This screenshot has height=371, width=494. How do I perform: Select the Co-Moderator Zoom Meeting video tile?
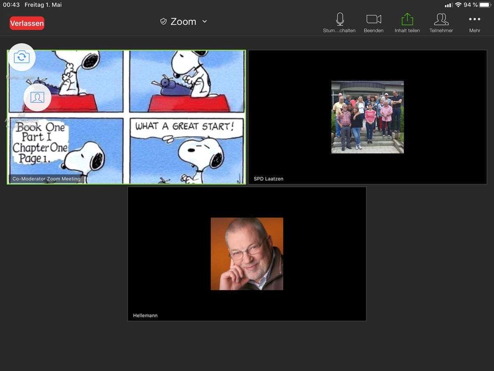click(x=126, y=117)
